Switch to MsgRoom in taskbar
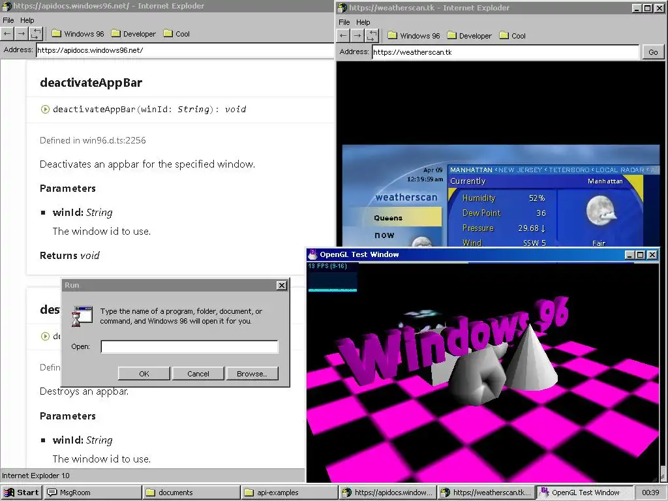The height and width of the screenshot is (501, 668). click(93, 493)
